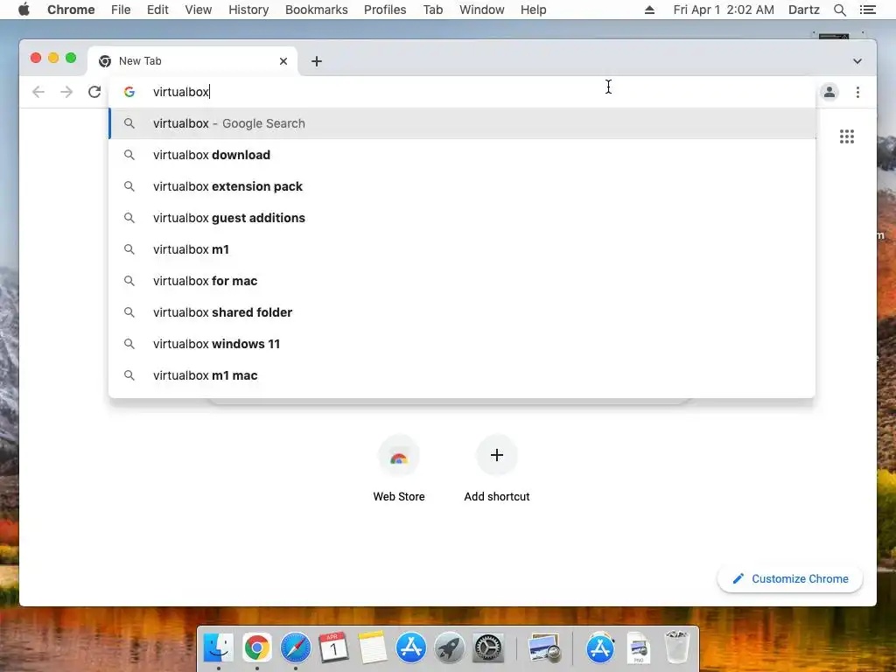This screenshot has height=672, width=896.
Task: Open the History menu
Action: pos(248,10)
